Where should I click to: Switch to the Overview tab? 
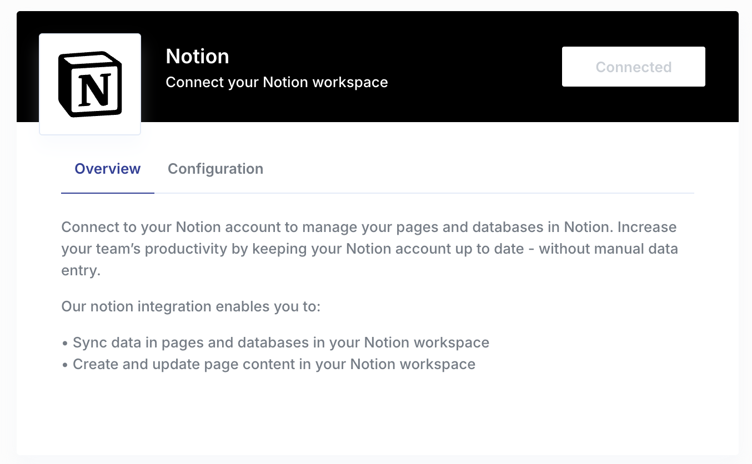pyautogui.click(x=108, y=169)
